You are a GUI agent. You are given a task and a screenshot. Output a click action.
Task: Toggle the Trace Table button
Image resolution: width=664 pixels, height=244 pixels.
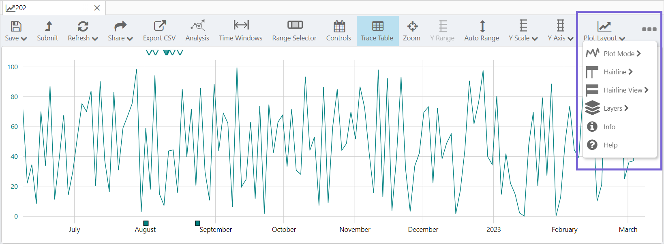click(377, 31)
